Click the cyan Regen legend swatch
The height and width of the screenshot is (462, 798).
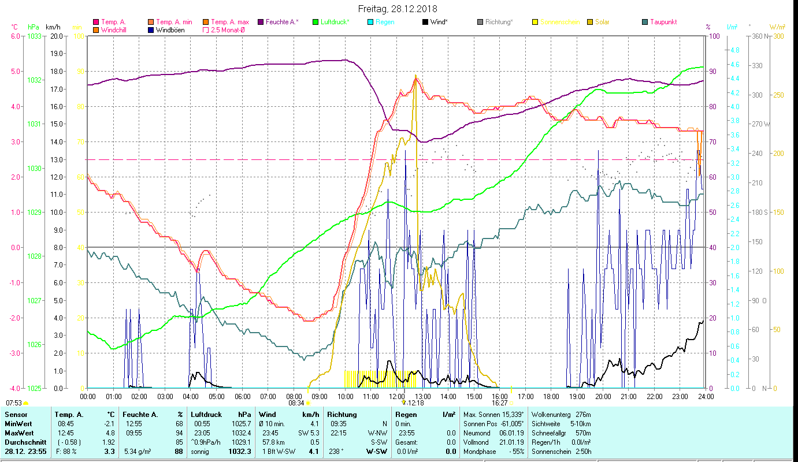370,22
